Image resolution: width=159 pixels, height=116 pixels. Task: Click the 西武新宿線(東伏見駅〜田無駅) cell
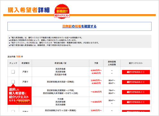click(x=60, y=82)
